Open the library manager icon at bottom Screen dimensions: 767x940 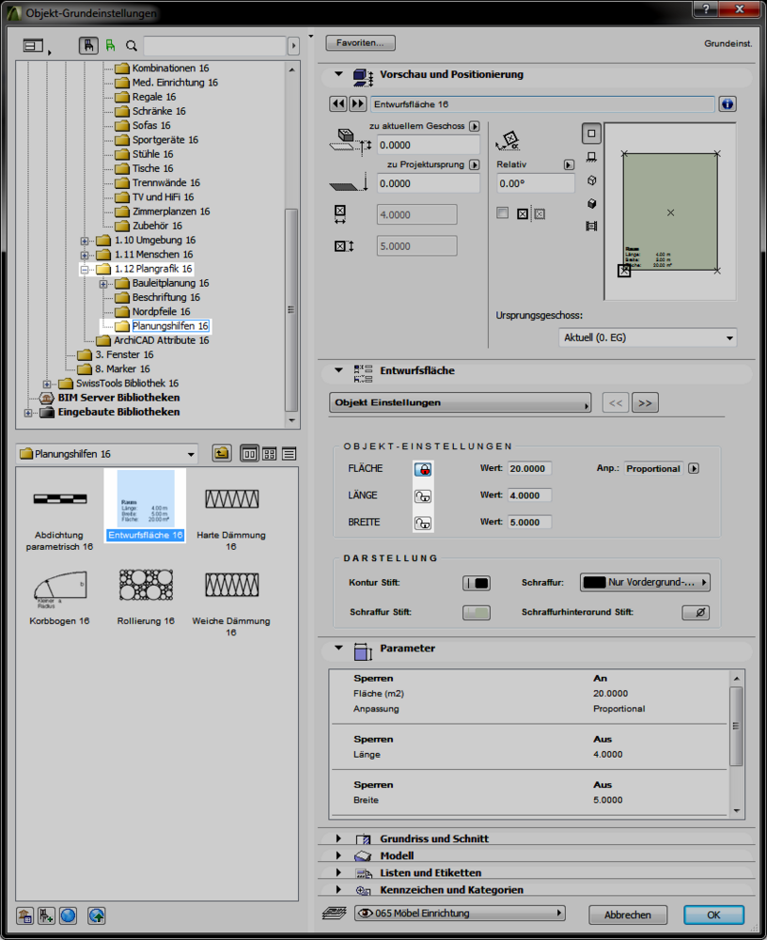(24, 916)
